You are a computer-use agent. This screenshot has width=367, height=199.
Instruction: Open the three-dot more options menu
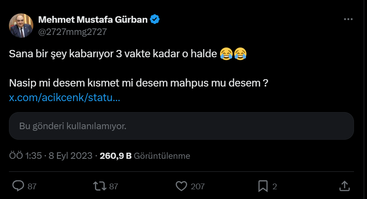(x=348, y=19)
